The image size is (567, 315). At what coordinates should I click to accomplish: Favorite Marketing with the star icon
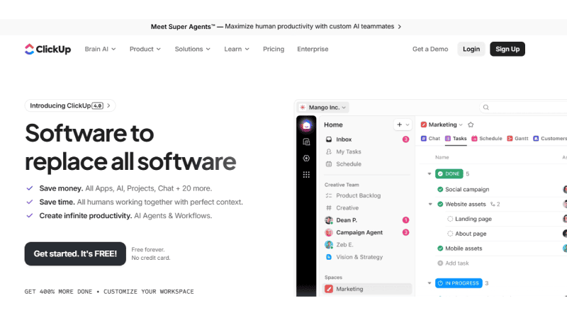coord(471,125)
